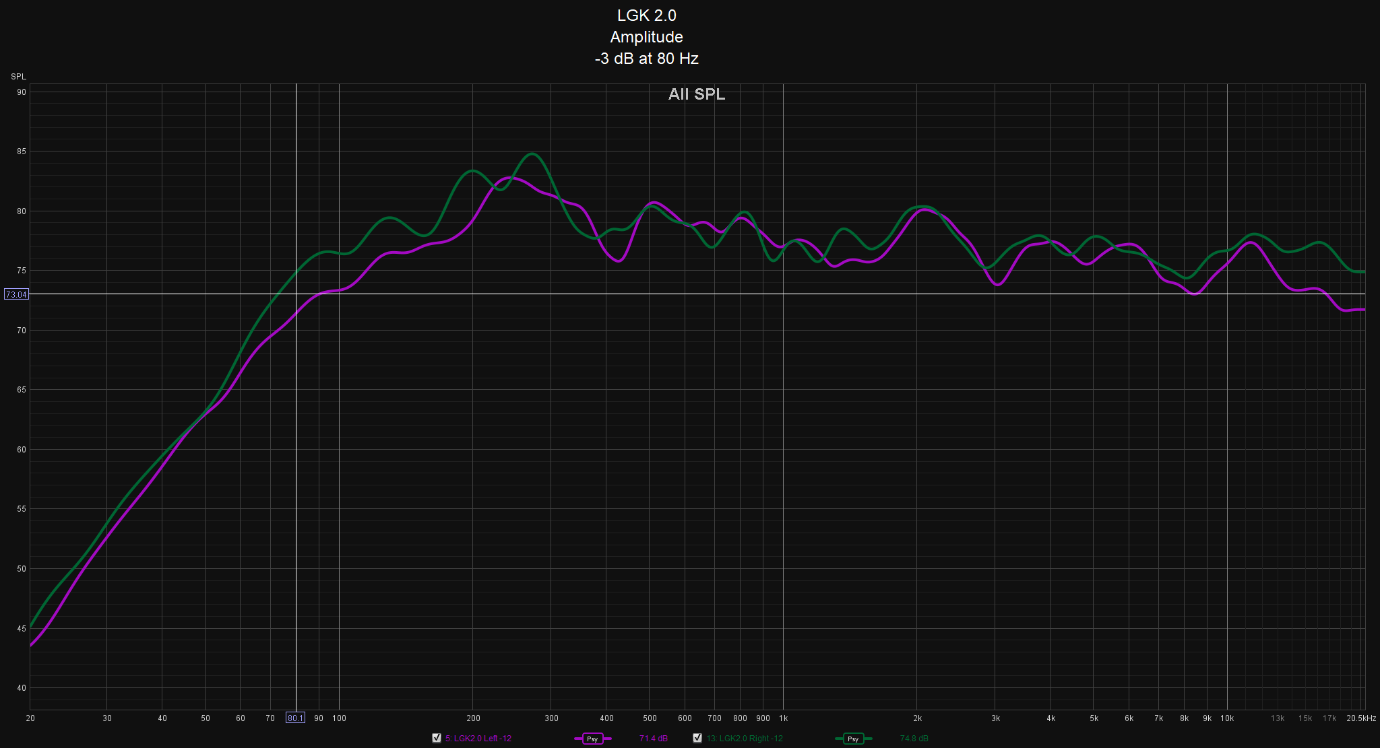Click the 73.04 cursor SPL value box
Image resolution: width=1380 pixels, height=748 pixels.
(16, 294)
